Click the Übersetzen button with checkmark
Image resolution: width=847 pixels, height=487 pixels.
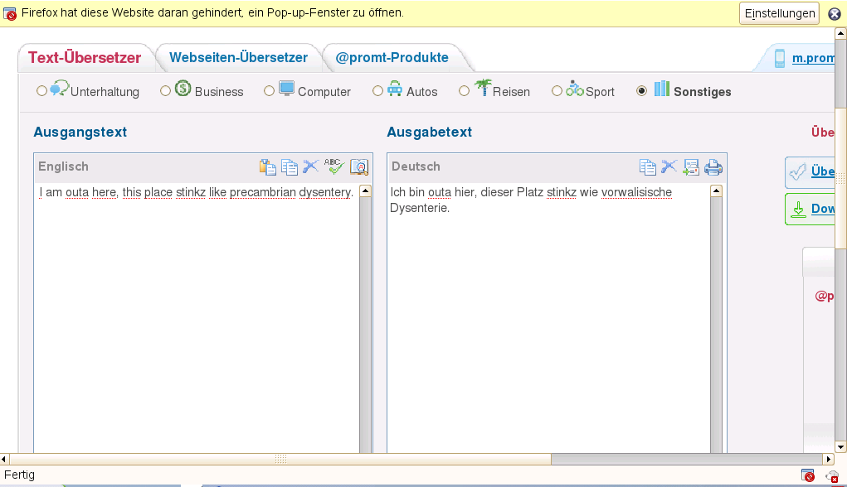(810, 172)
